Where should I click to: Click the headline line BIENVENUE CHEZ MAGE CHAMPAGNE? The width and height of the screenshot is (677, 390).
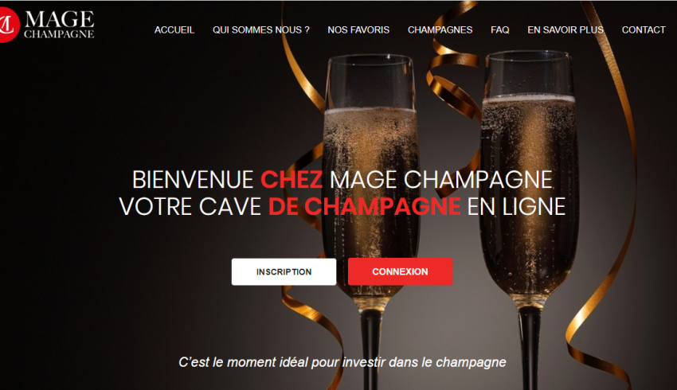pos(342,179)
